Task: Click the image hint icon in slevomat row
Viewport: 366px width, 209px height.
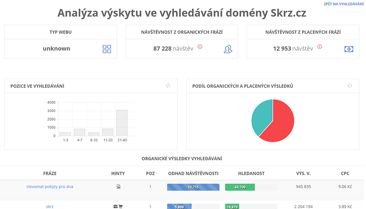Action: click(x=118, y=187)
